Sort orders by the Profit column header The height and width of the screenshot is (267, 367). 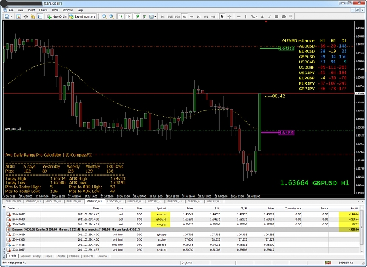[x=344, y=208]
